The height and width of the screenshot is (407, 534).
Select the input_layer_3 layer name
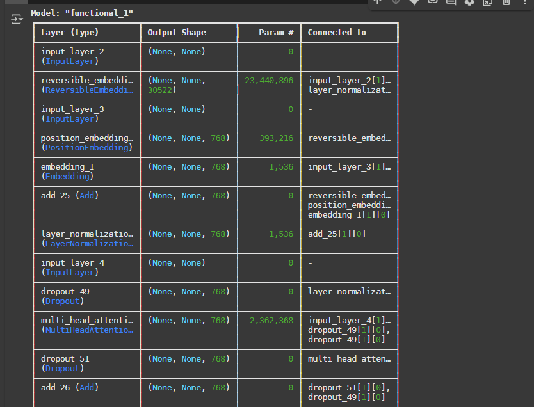pyautogui.click(x=72, y=109)
